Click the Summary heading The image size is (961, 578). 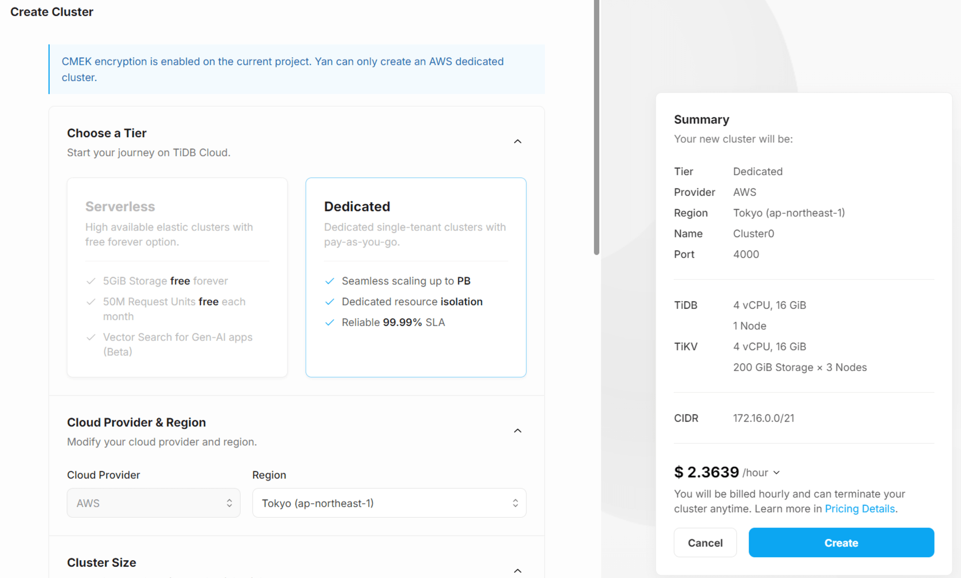click(702, 119)
